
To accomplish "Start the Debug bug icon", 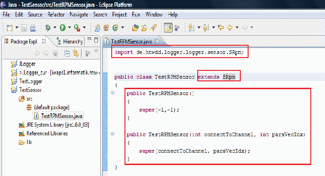I will click(x=48, y=28).
